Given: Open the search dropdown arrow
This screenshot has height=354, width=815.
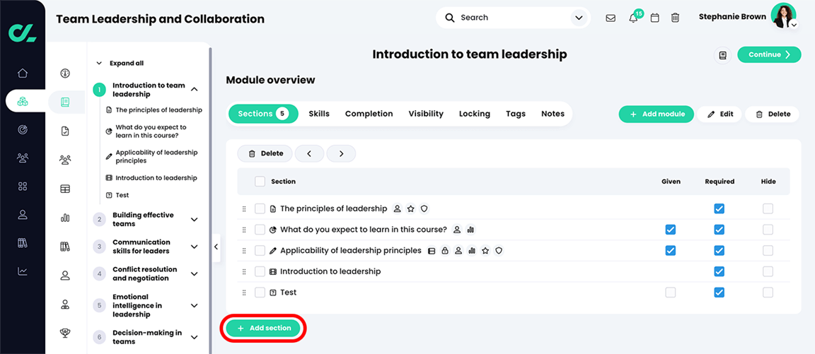Looking at the screenshot, I should point(579,18).
